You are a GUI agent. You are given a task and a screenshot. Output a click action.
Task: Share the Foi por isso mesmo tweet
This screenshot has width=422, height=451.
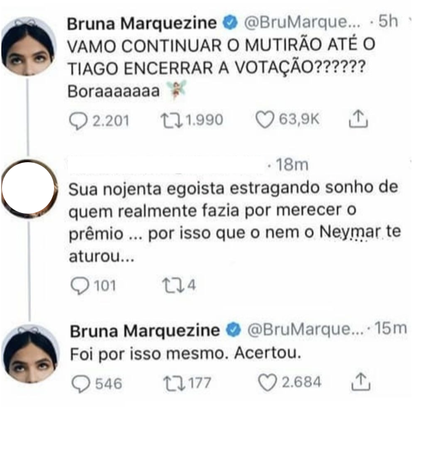[361, 382]
